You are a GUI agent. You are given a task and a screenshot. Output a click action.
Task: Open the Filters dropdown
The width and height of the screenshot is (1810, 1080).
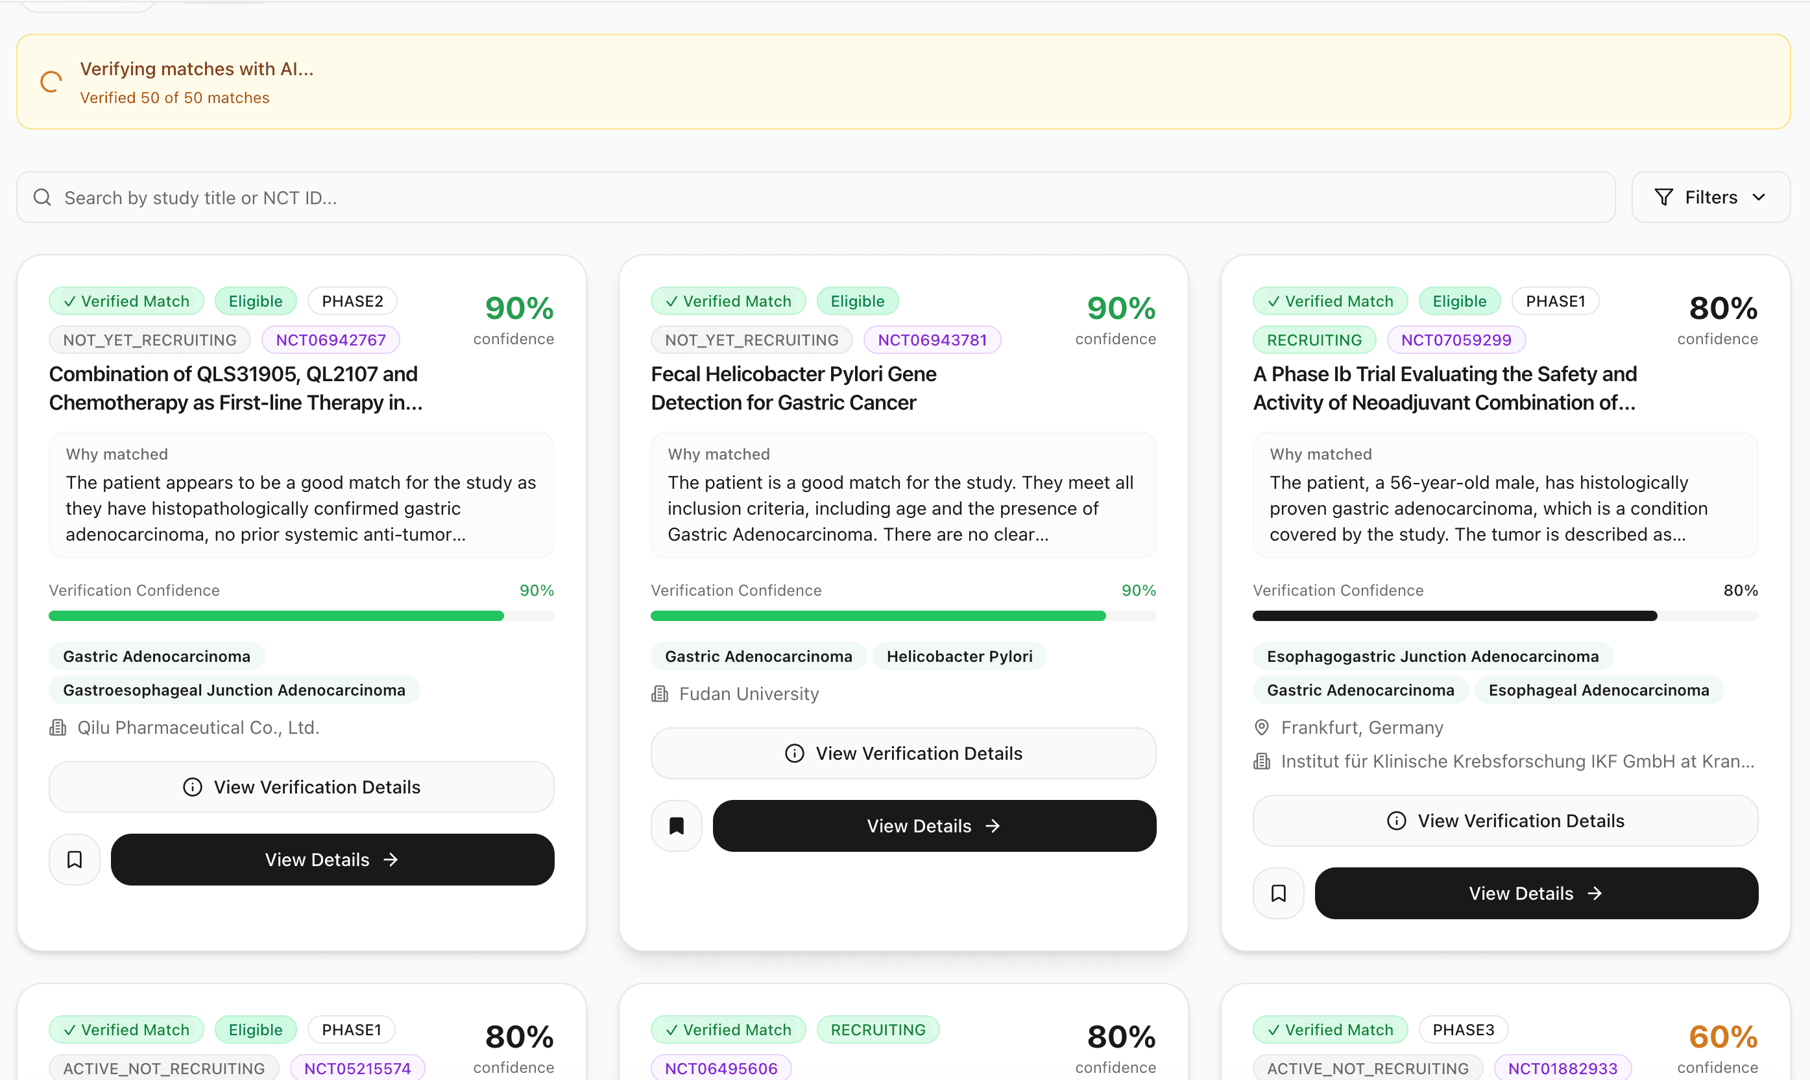(x=1710, y=196)
